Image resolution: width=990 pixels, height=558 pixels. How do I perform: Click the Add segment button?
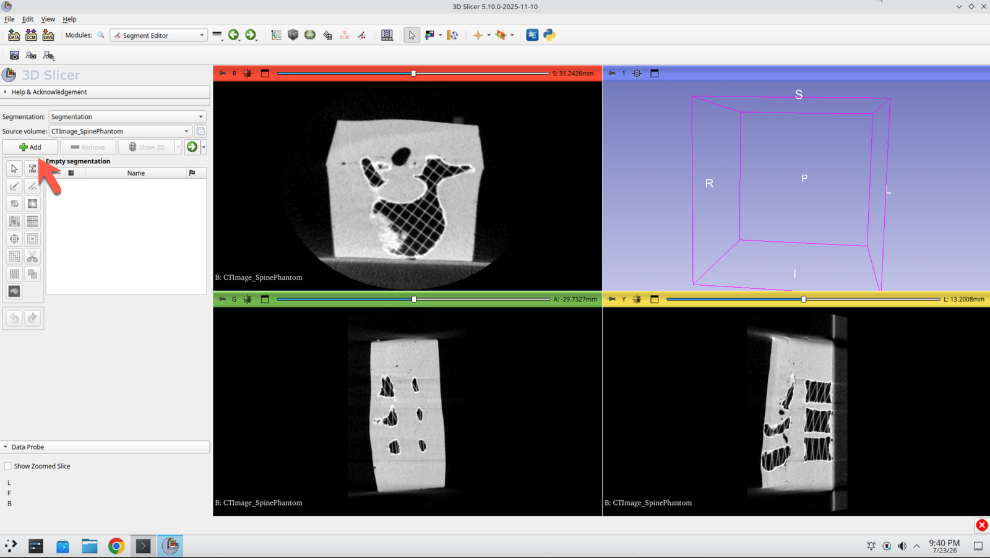pyautogui.click(x=30, y=147)
